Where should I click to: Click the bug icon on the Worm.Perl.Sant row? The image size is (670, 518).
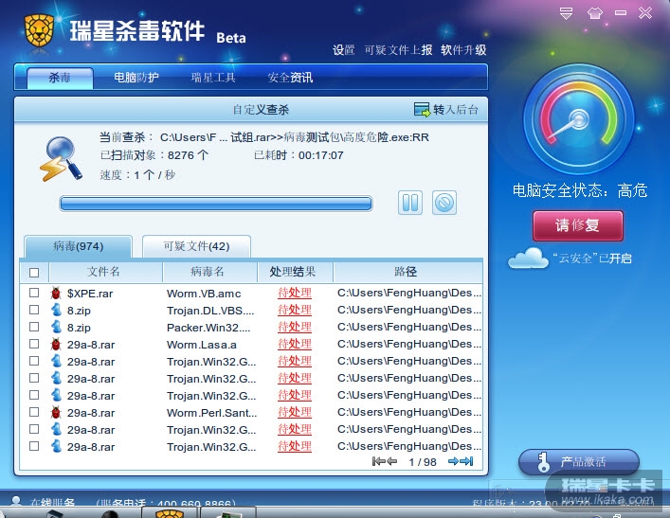tap(56, 413)
